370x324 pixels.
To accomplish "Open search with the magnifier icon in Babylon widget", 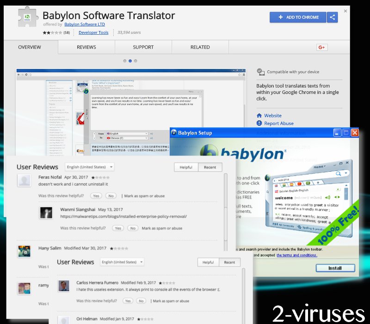I will coord(339,174).
